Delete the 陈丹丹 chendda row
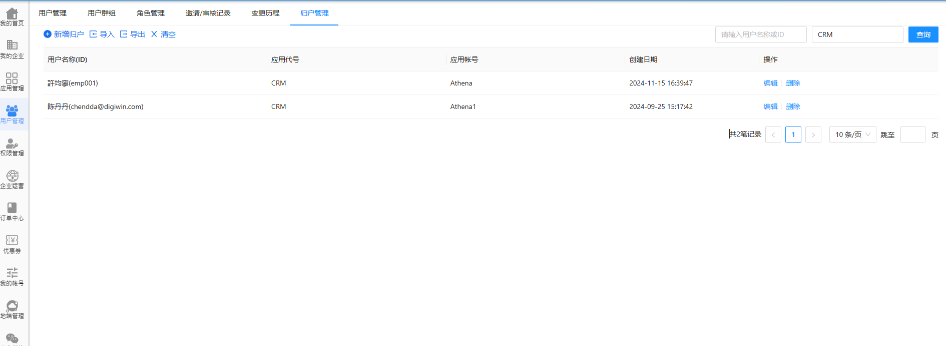 [x=793, y=106]
